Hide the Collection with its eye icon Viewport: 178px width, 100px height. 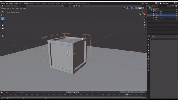click(176, 10)
